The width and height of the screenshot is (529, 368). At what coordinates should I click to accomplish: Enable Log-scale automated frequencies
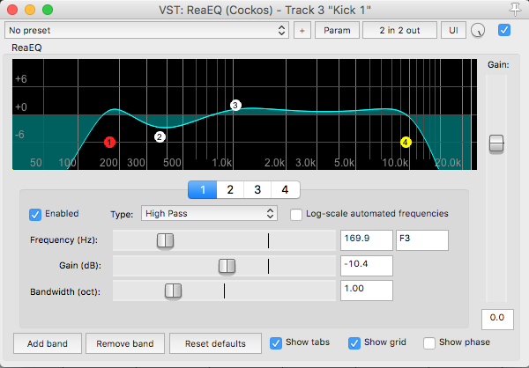(296, 214)
